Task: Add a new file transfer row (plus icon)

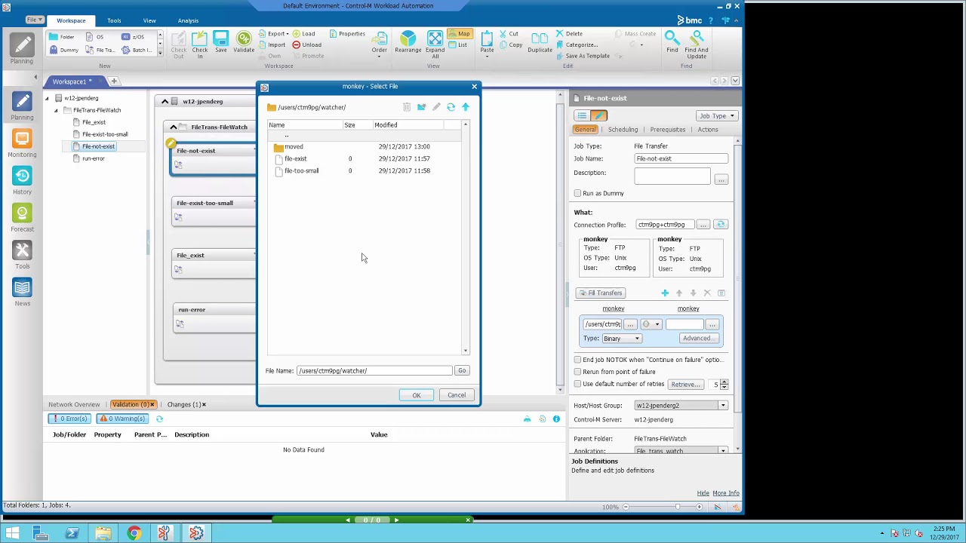Action: 665,293
